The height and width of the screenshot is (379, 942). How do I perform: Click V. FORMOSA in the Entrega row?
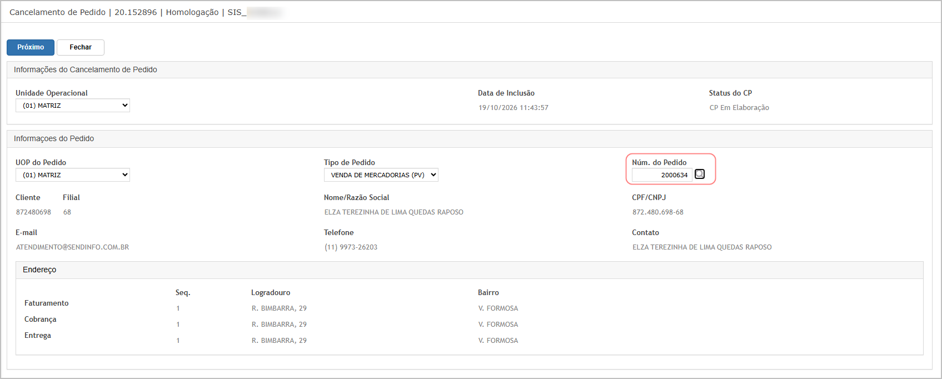(x=498, y=341)
